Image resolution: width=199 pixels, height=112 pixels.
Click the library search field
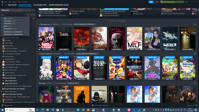point(16,10)
